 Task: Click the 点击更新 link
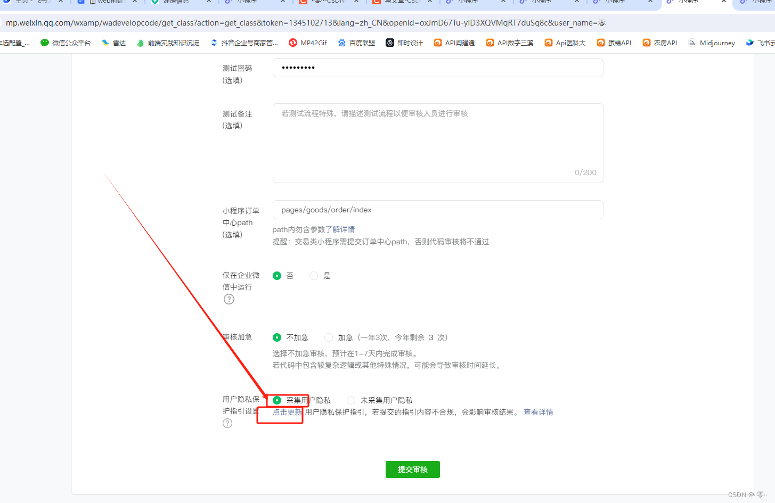pos(288,412)
